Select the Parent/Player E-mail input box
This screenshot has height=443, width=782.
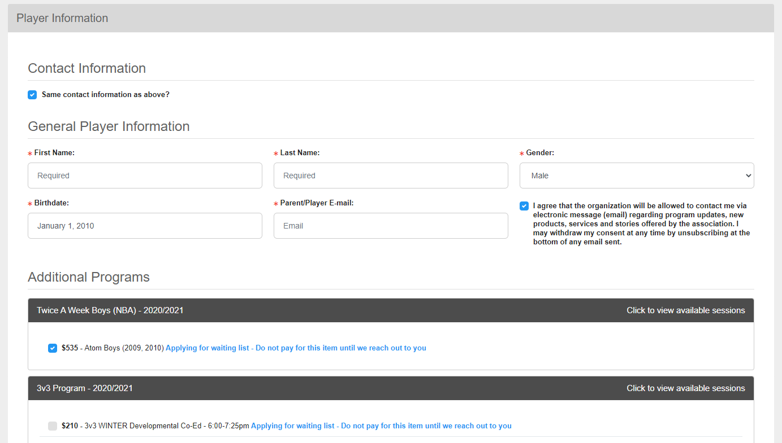point(391,226)
